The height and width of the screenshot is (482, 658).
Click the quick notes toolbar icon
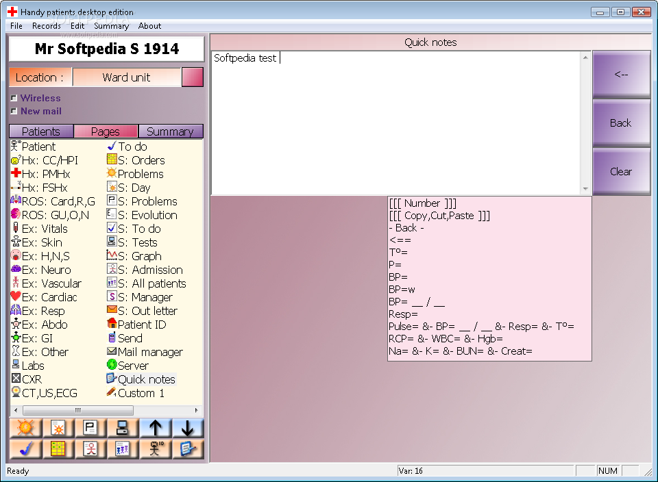pos(188,449)
